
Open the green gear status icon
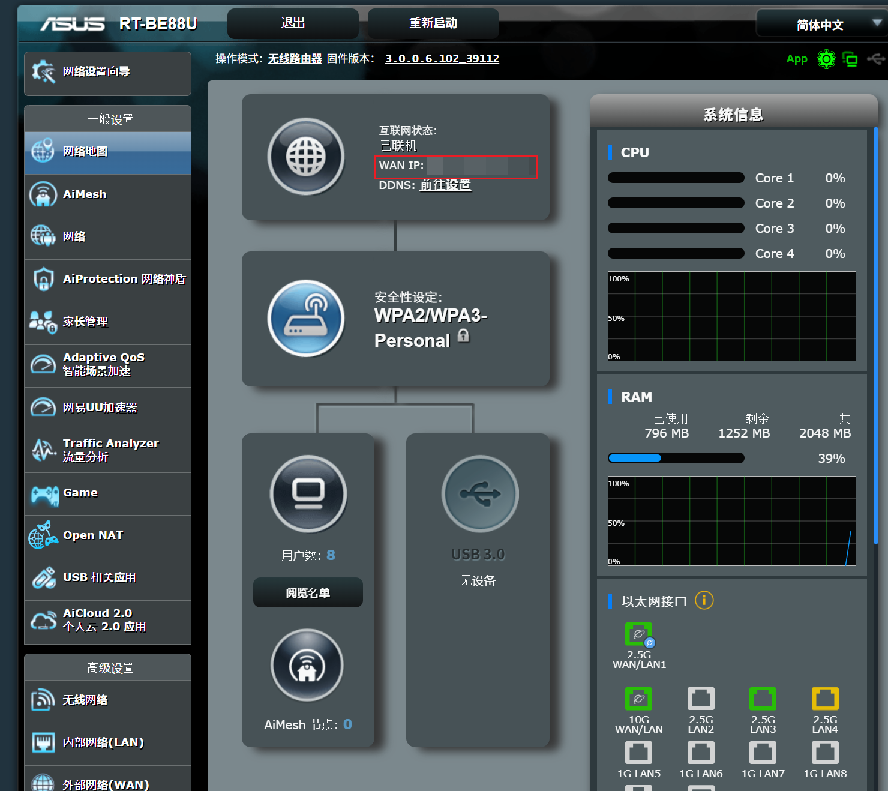click(826, 59)
